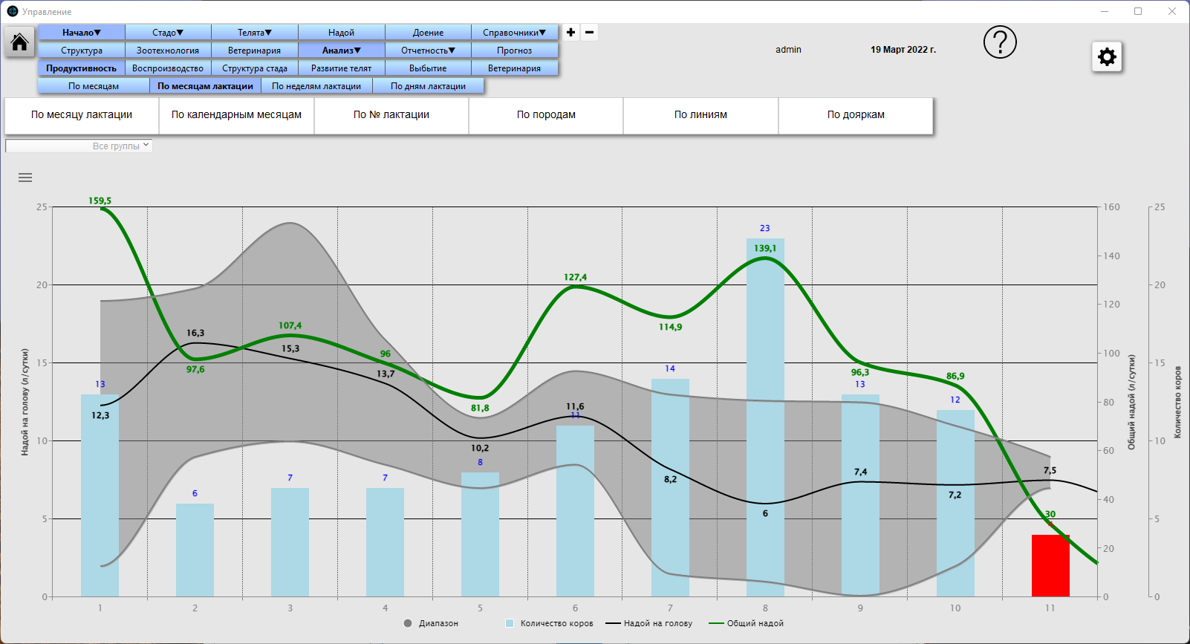Expand the Стадо menu
Viewport: 1190px width, 644px height.
(168, 33)
